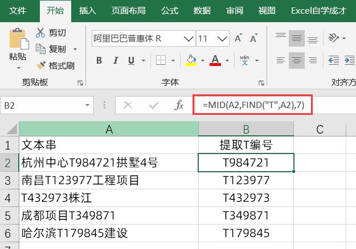The image size is (356, 249).
Task: Expand the Paste options arrow
Action: (19, 68)
